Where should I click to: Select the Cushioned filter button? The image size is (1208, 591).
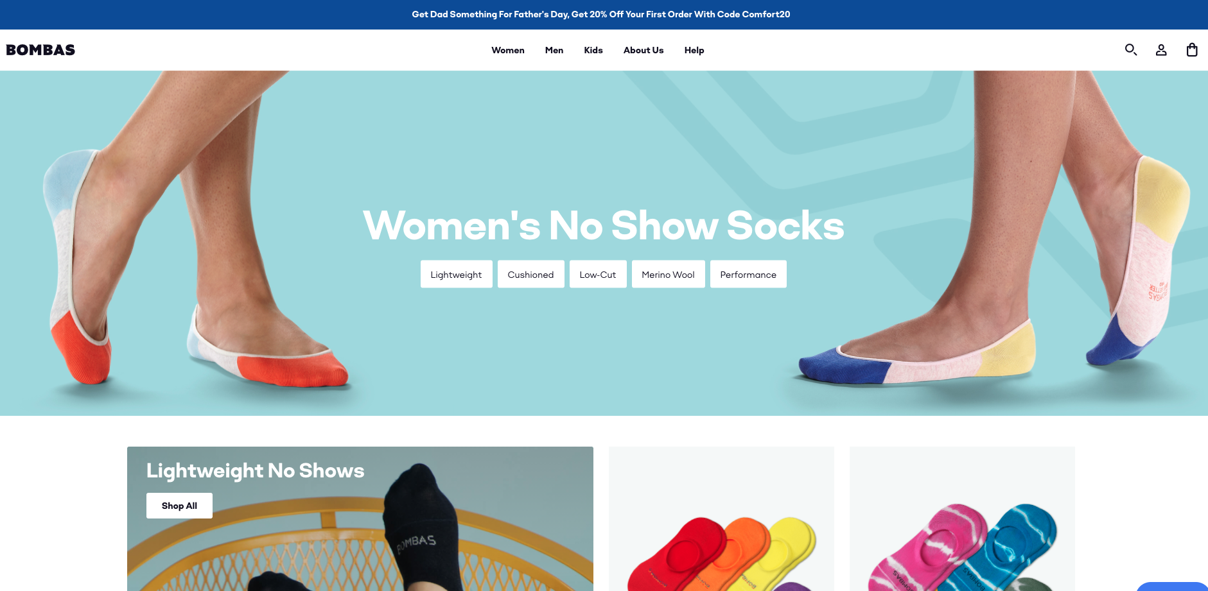530,274
